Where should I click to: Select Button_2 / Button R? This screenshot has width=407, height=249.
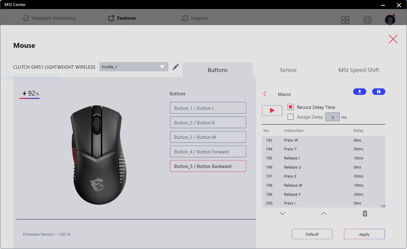[x=208, y=123]
